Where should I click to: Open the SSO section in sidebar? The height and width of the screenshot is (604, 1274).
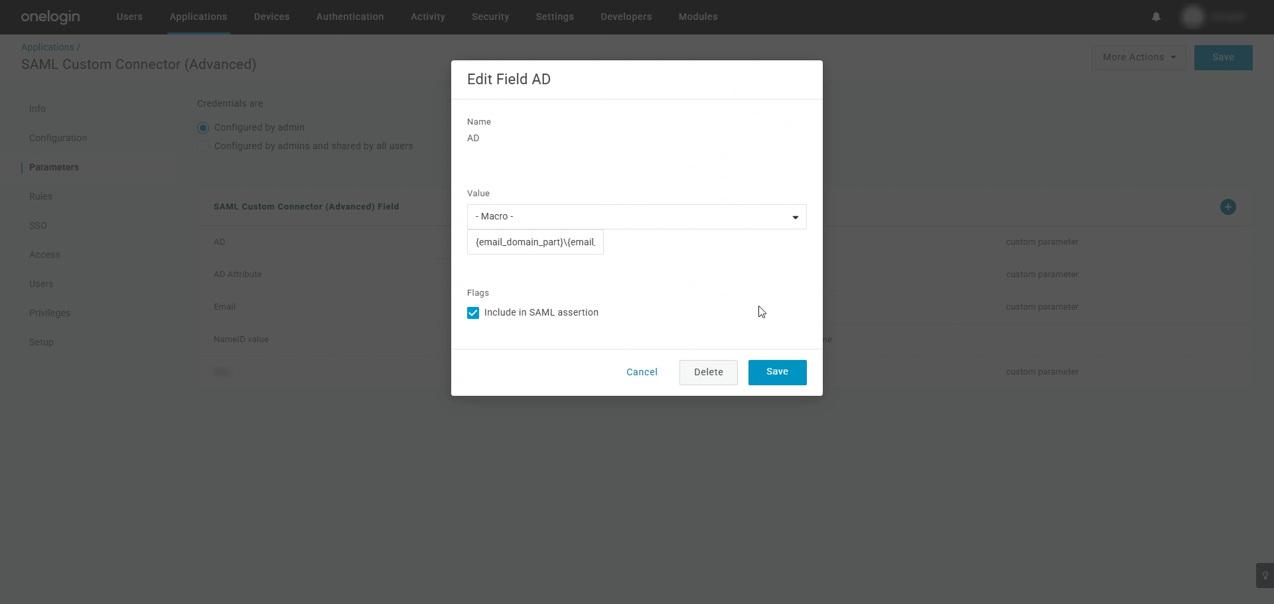click(x=38, y=225)
